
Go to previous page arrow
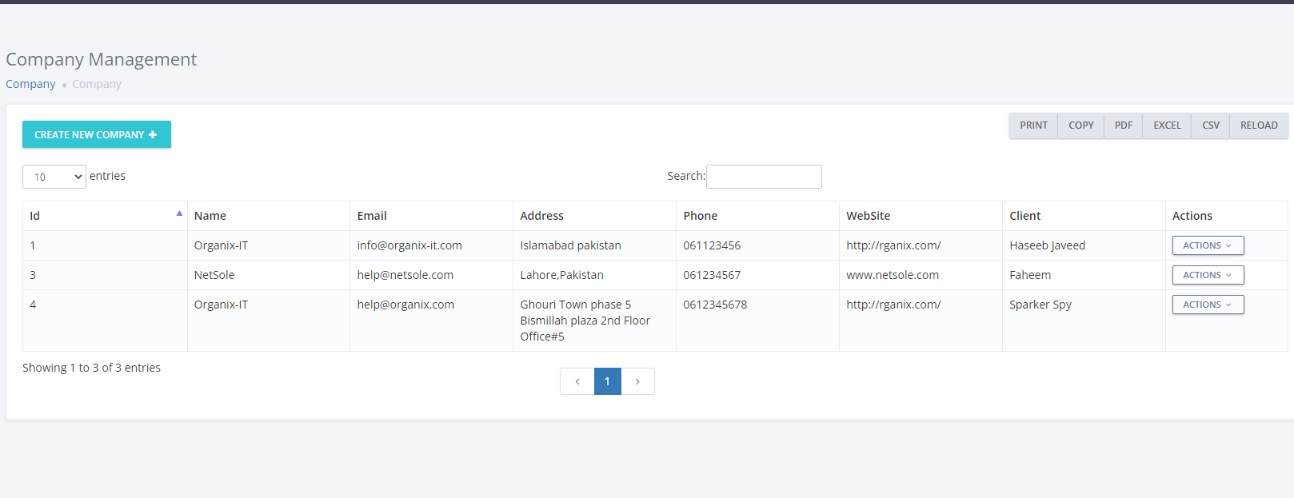point(577,381)
